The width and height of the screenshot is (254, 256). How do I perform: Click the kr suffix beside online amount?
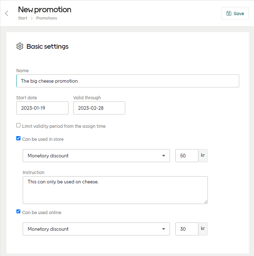click(x=203, y=229)
